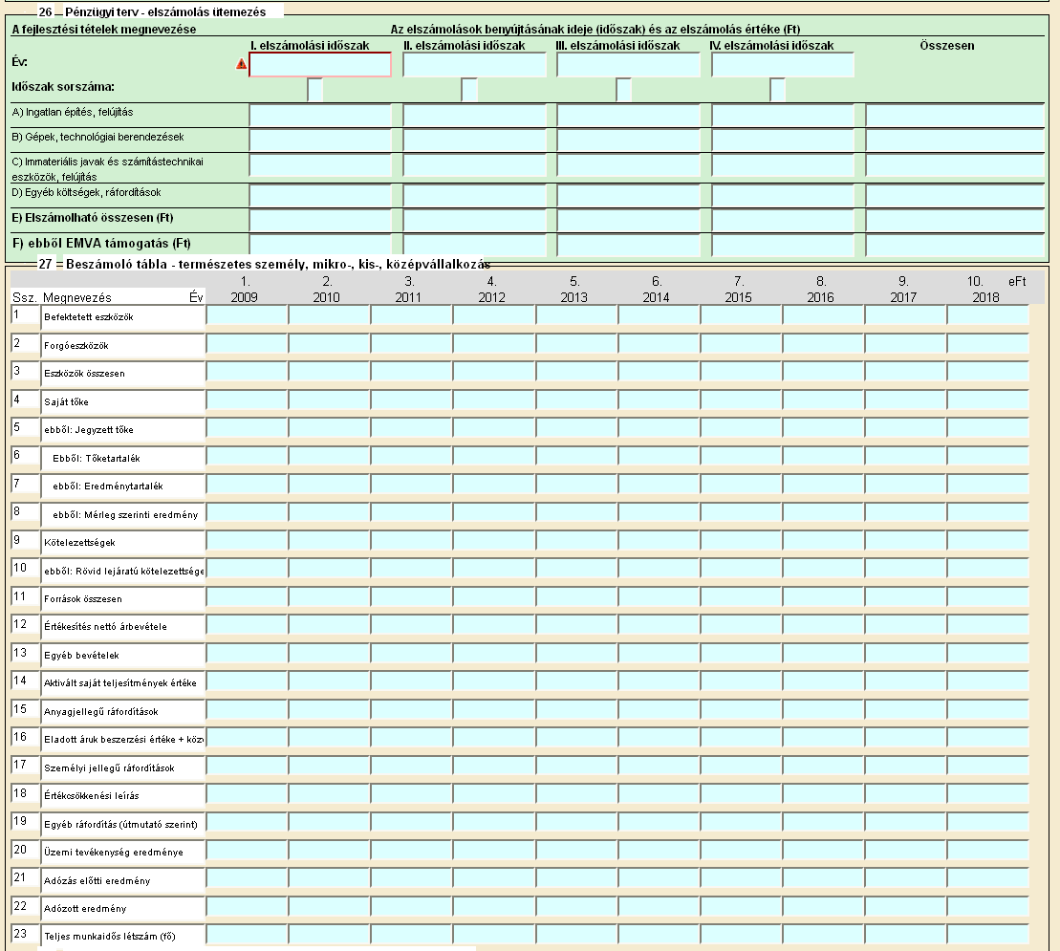Click Aktivált saját teljesítmények értéke cell for 2012
Screen dimensions: 1060x951
[x=494, y=682]
